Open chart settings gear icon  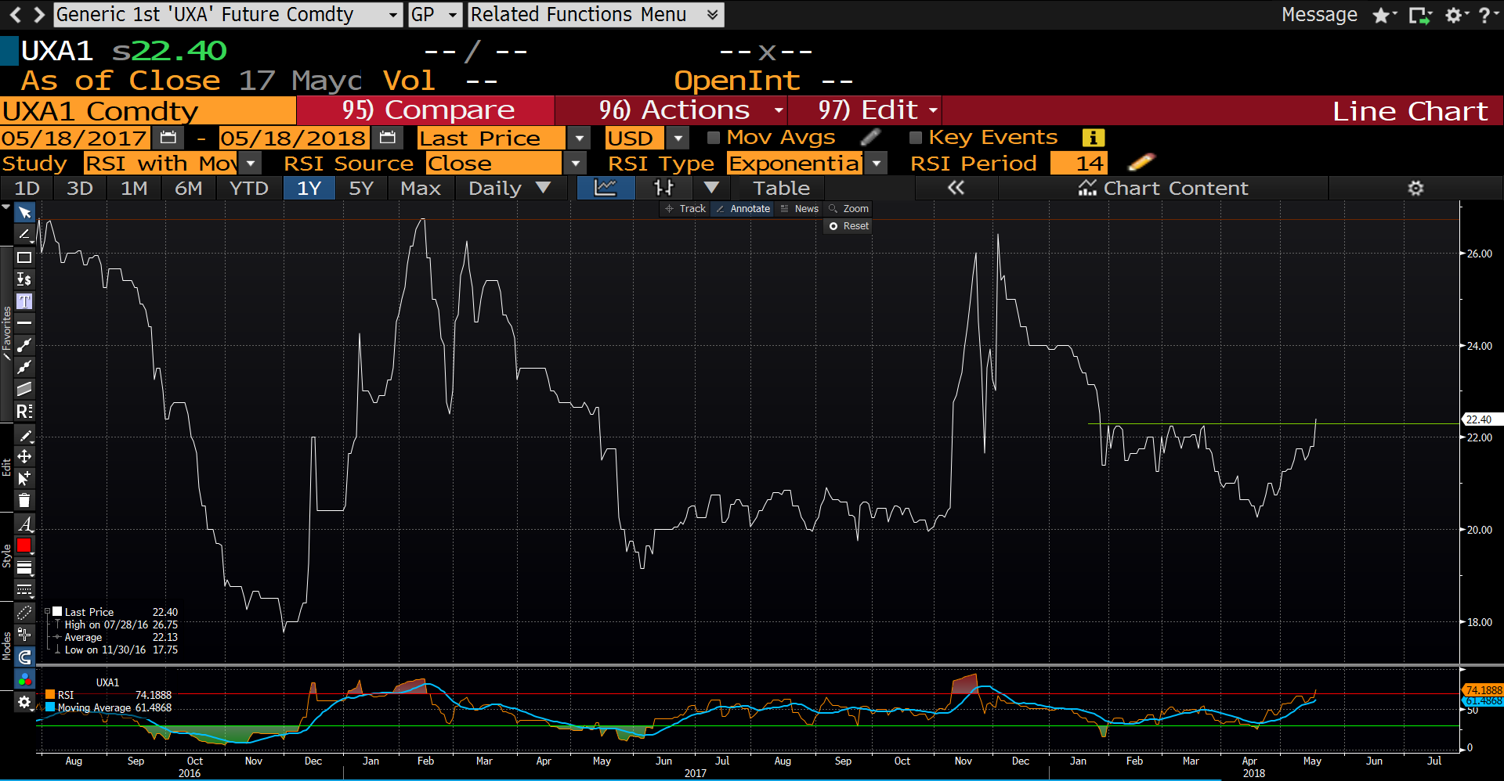(1415, 188)
